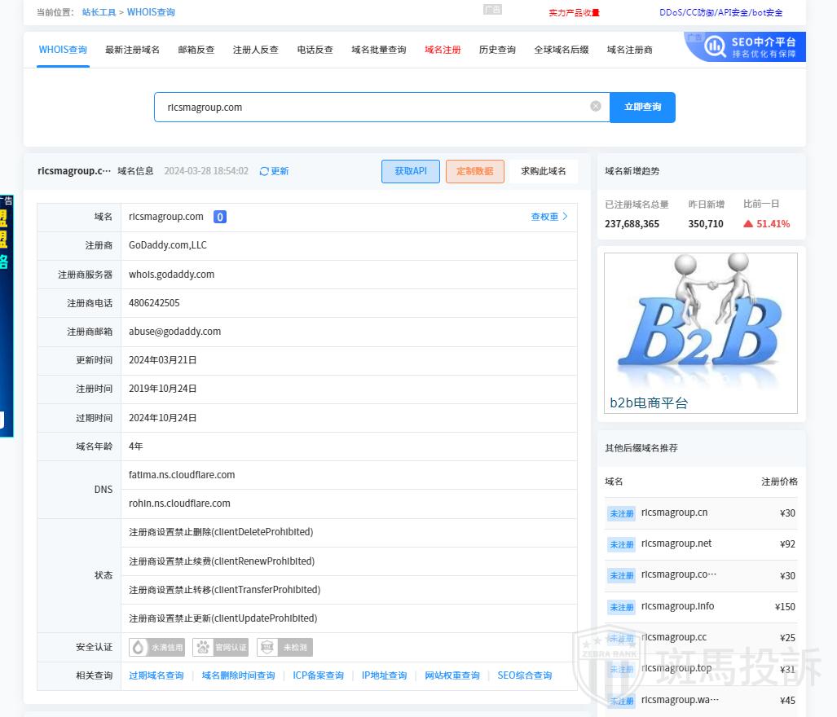Screen dimensions: 837x717
Task: Click the refresh update icon next to timestamp
Action: pyautogui.click(x=264, y=171)
